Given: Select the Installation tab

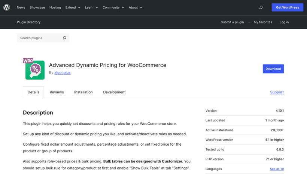Looking at the screenshot, I should tap(83, 92).
